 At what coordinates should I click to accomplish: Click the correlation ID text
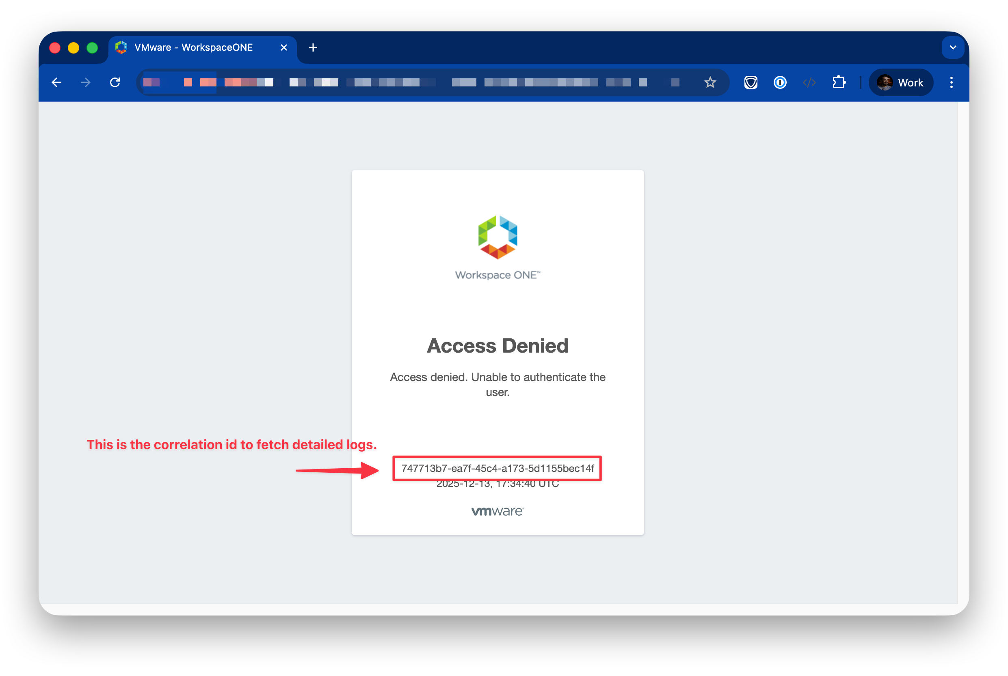click(x=497, y=468)
